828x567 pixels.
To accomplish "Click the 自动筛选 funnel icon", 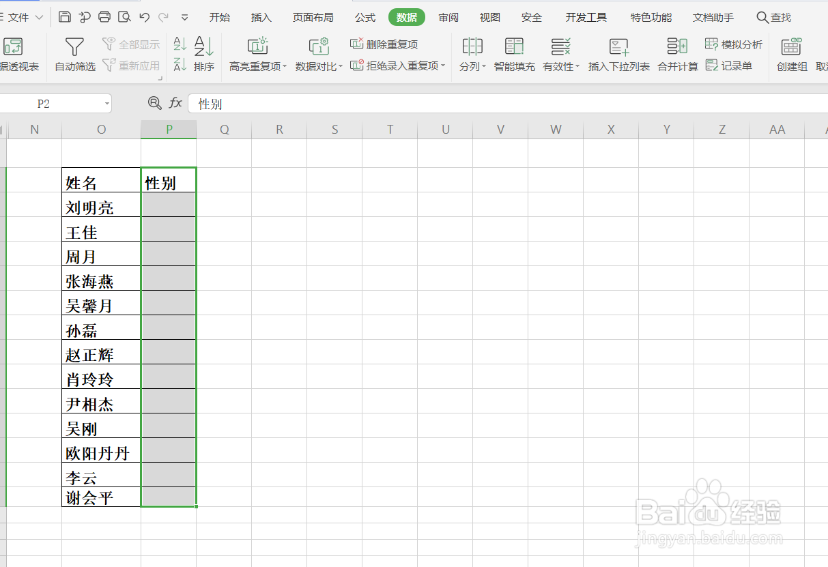I will pos(74,47).
